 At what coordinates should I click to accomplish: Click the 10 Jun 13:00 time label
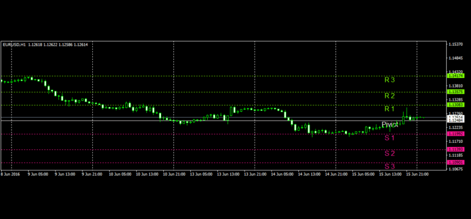pyautogui.click(x=147, y=174)
